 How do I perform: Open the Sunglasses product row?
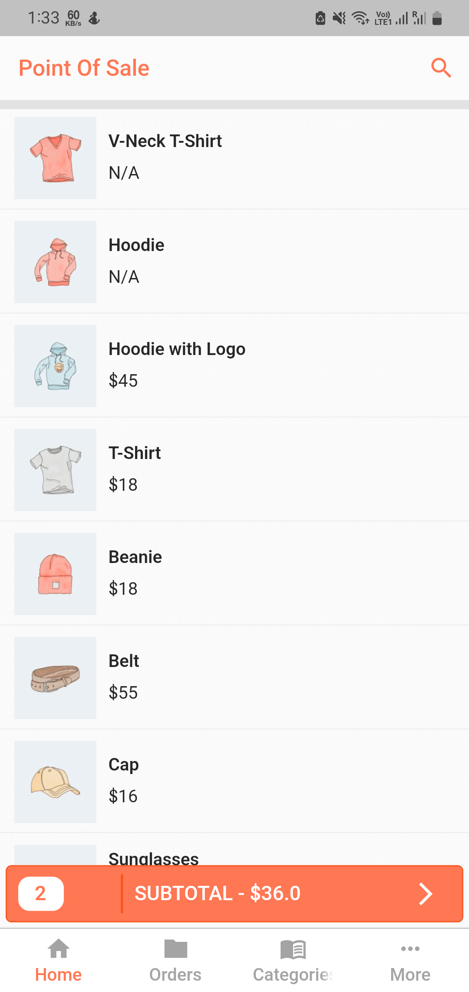154,858
